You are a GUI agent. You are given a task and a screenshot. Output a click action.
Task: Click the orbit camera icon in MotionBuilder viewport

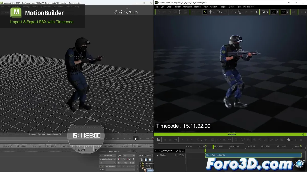[116, 12]
